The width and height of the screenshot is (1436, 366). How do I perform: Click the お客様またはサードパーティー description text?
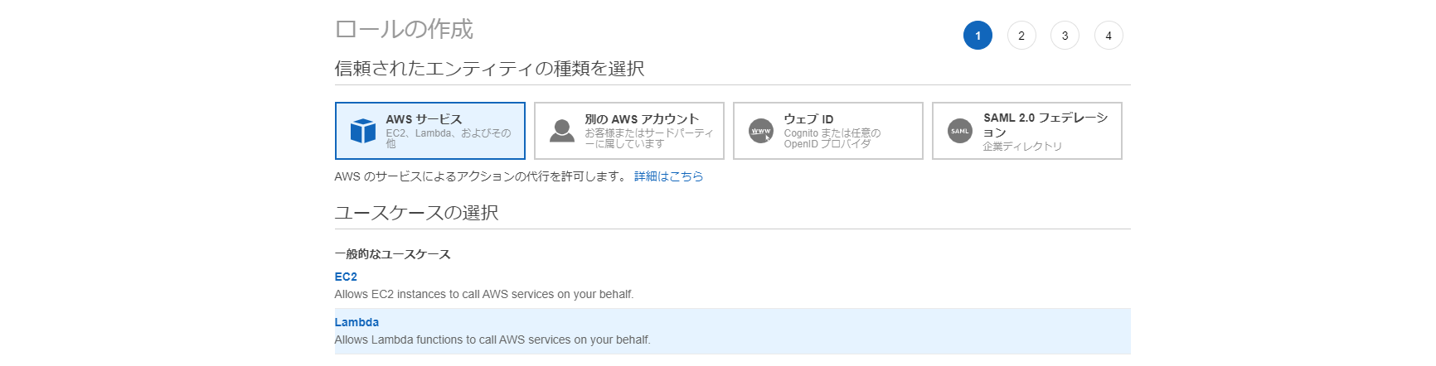(648, 138)
